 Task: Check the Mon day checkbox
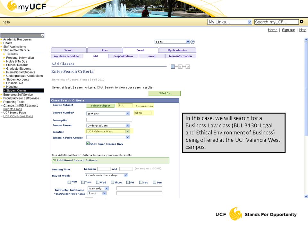(69, 182)
